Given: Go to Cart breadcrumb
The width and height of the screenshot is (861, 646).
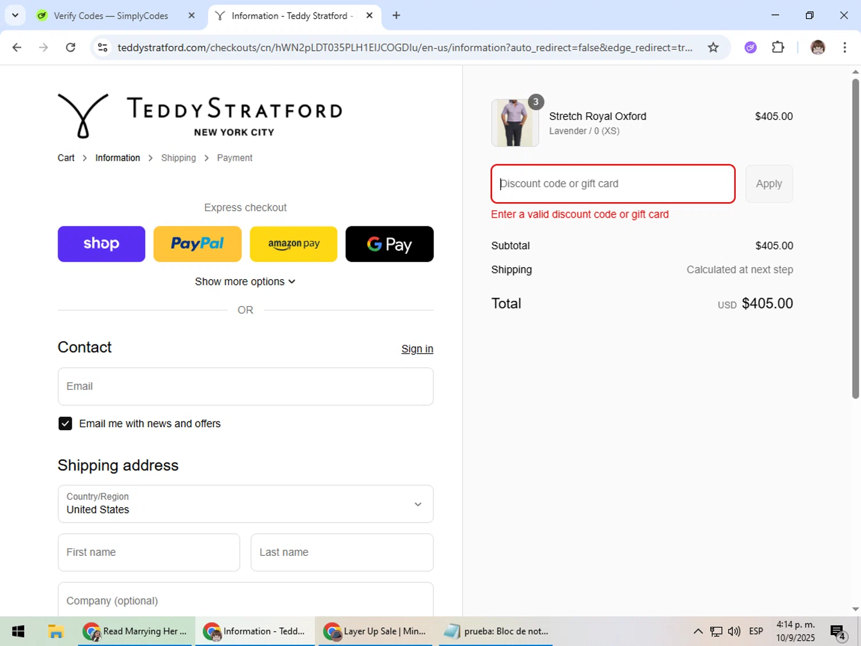Looking at the screenshot, I should pos(66,158).
